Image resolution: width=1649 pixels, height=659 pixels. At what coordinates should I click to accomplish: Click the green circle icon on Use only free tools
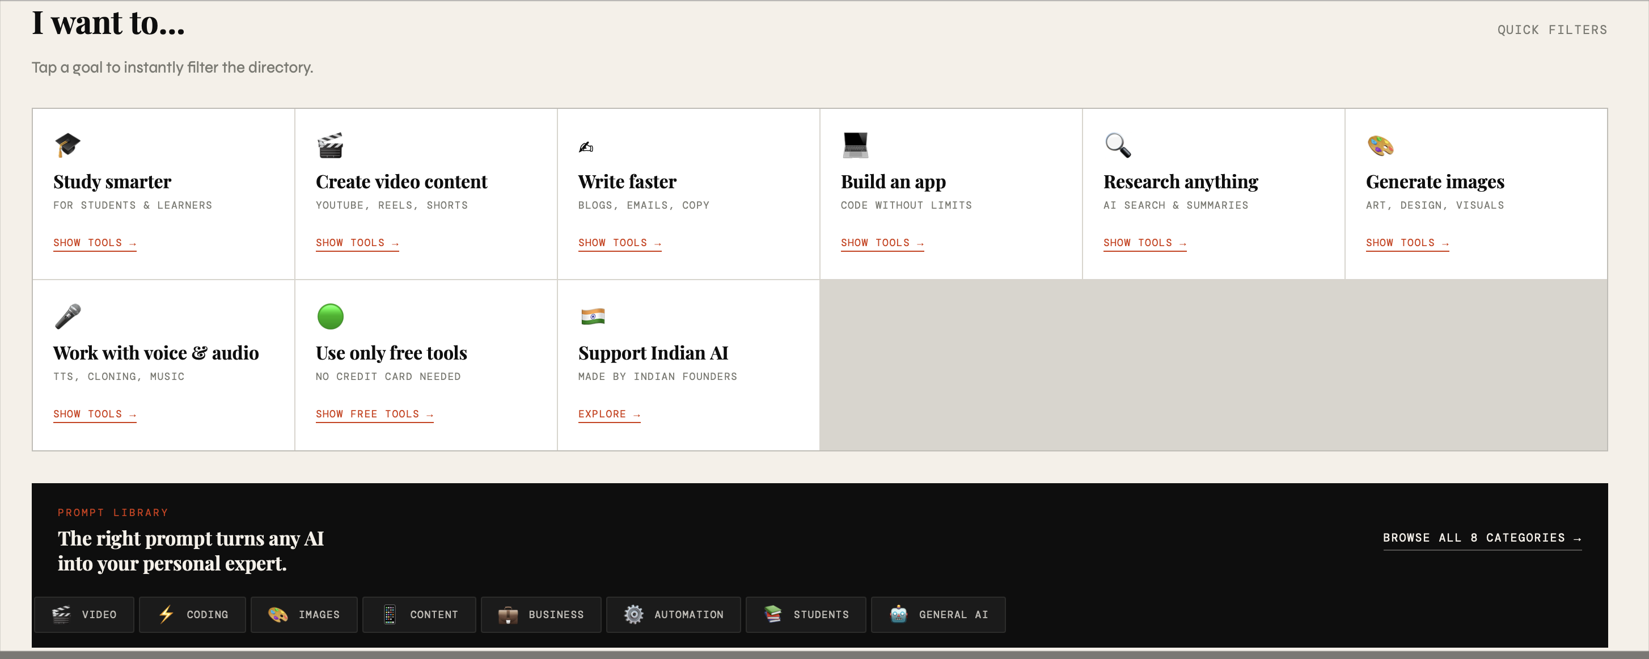pyautogui.click(x=331, y=316)
